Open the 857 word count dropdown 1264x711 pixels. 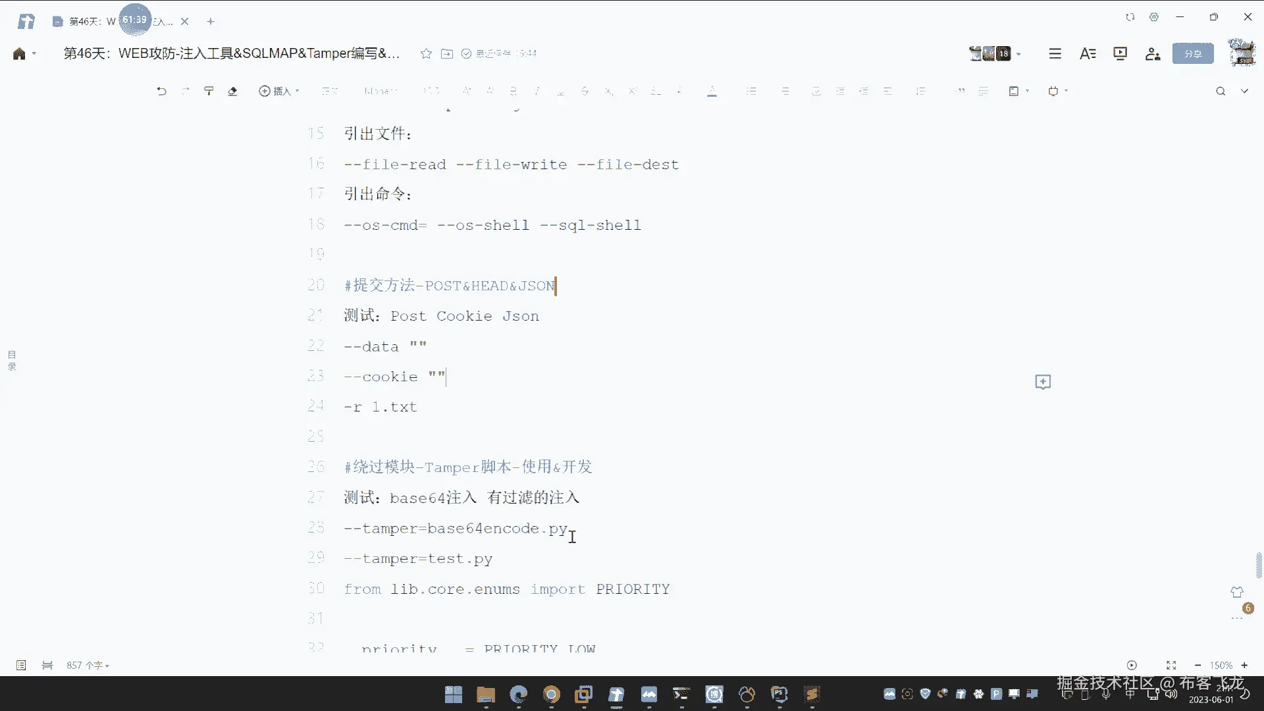coord(88,666)
